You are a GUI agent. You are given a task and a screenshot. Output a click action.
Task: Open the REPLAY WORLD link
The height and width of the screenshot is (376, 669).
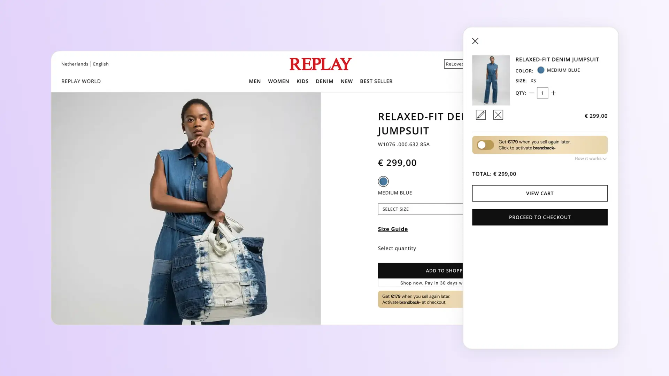81,81
